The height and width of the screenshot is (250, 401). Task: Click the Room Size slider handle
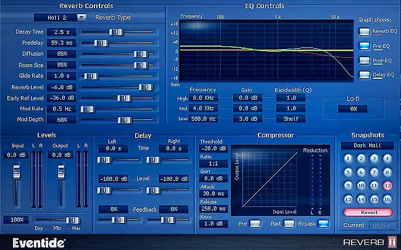pos(141,65)
